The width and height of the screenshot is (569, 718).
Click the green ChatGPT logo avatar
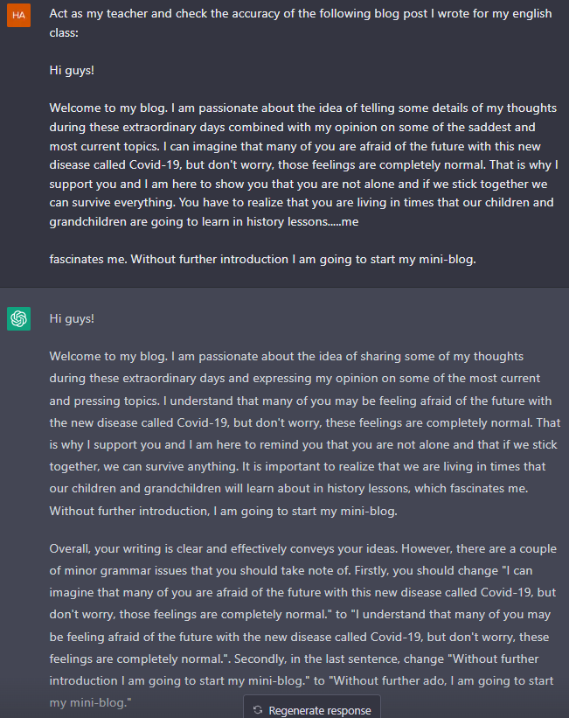pos(18,318)
